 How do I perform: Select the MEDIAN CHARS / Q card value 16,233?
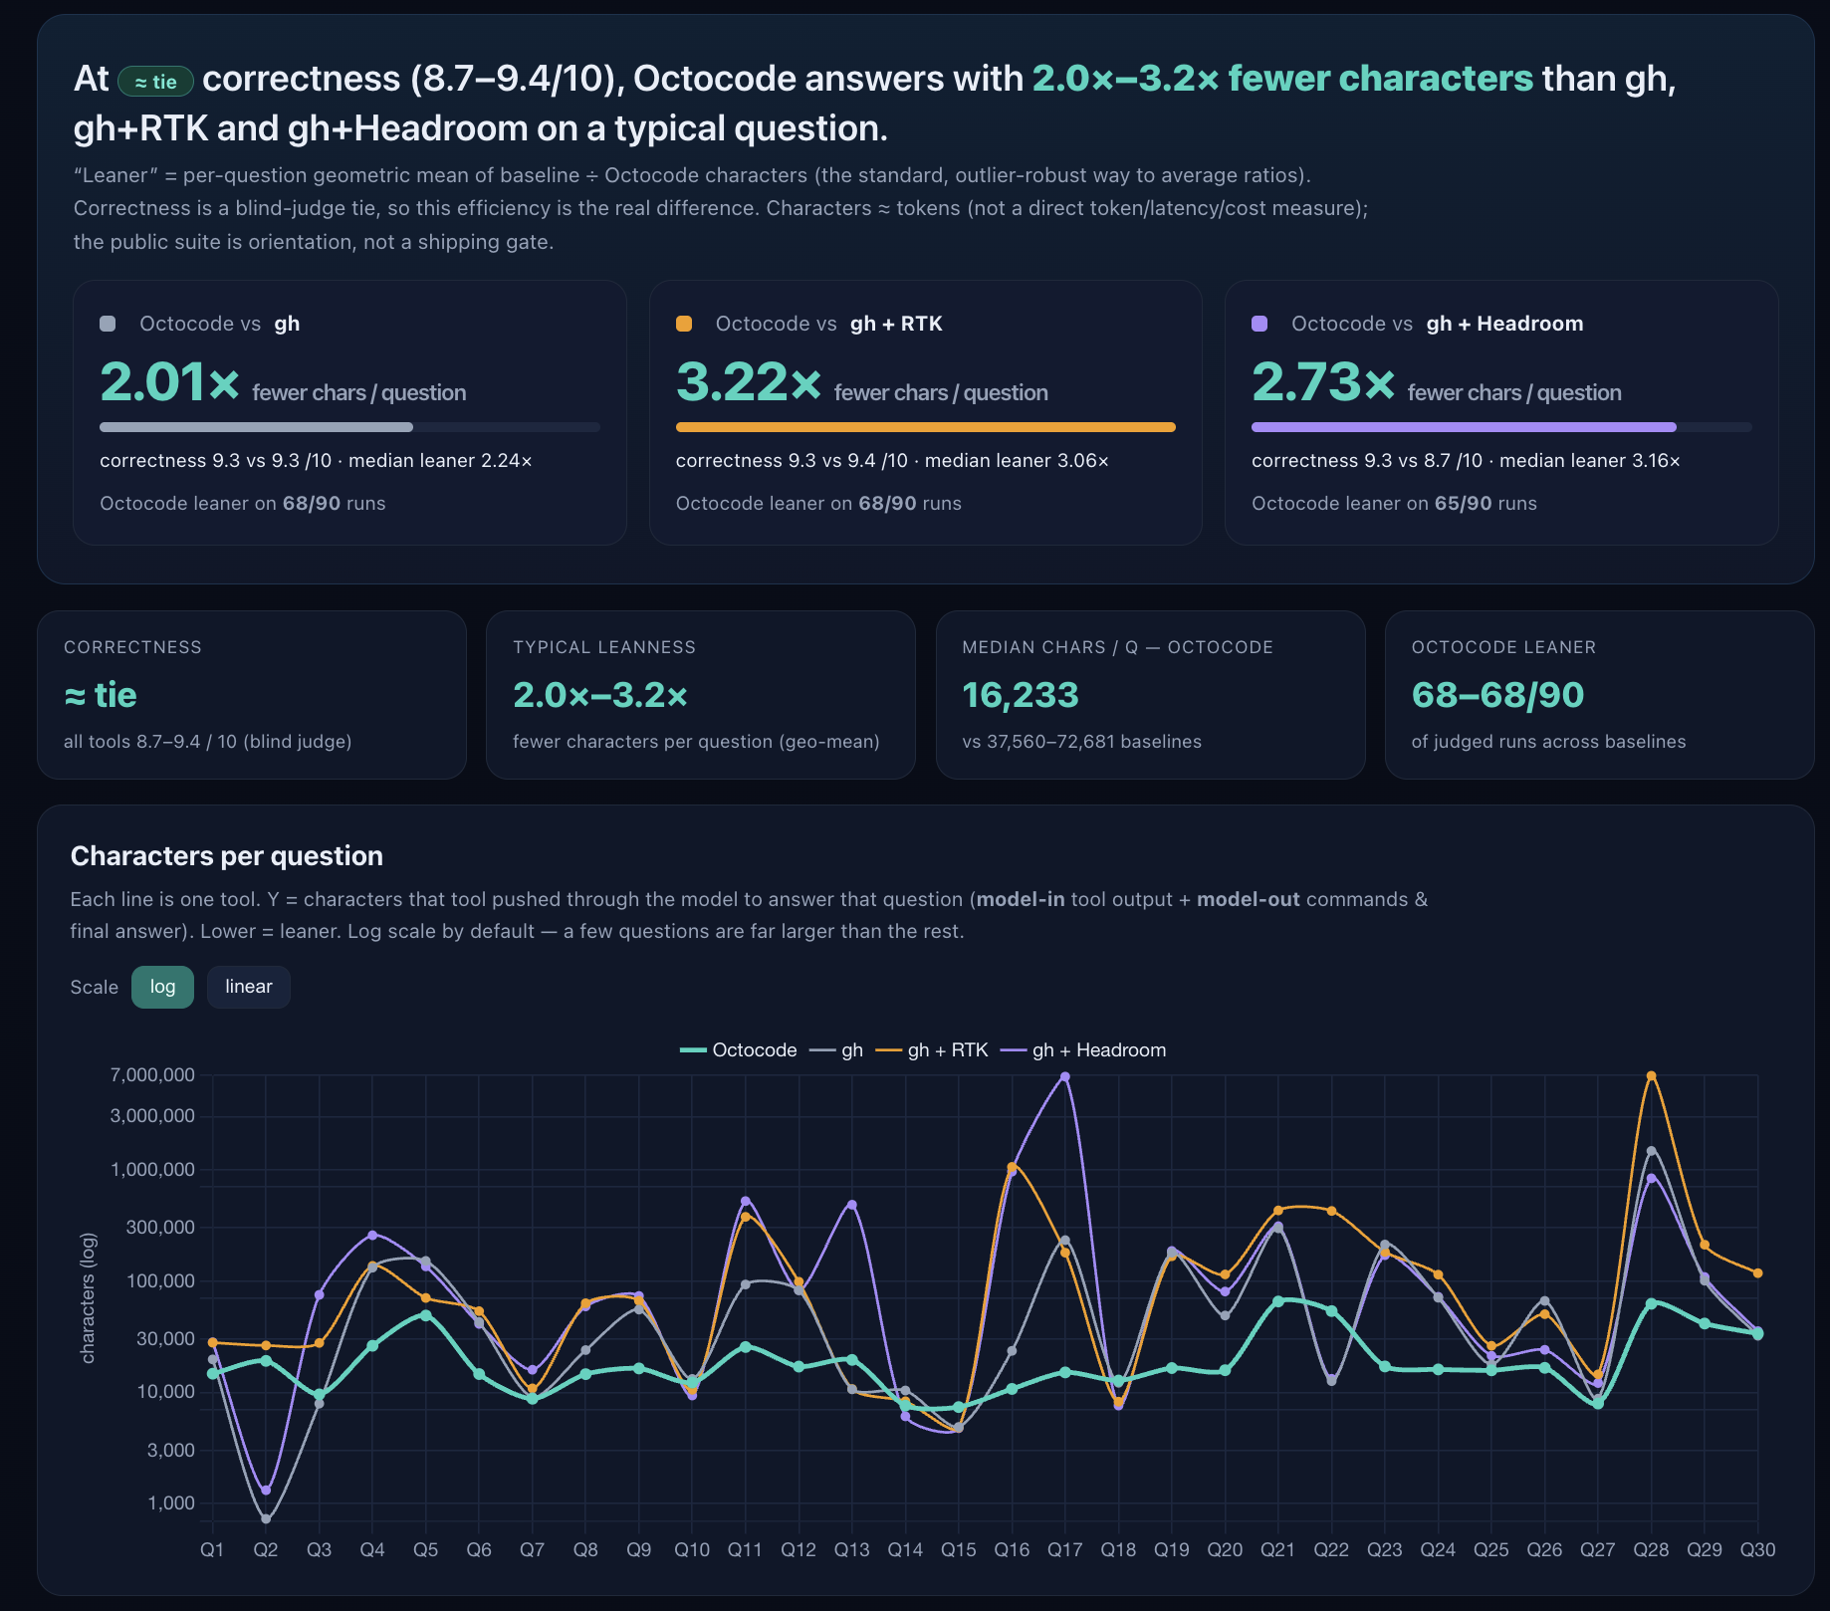click(x=1021, y=695)
